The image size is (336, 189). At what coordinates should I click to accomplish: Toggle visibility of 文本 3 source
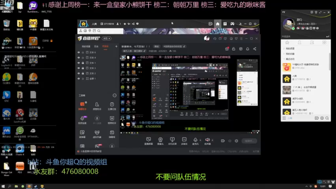79,68
